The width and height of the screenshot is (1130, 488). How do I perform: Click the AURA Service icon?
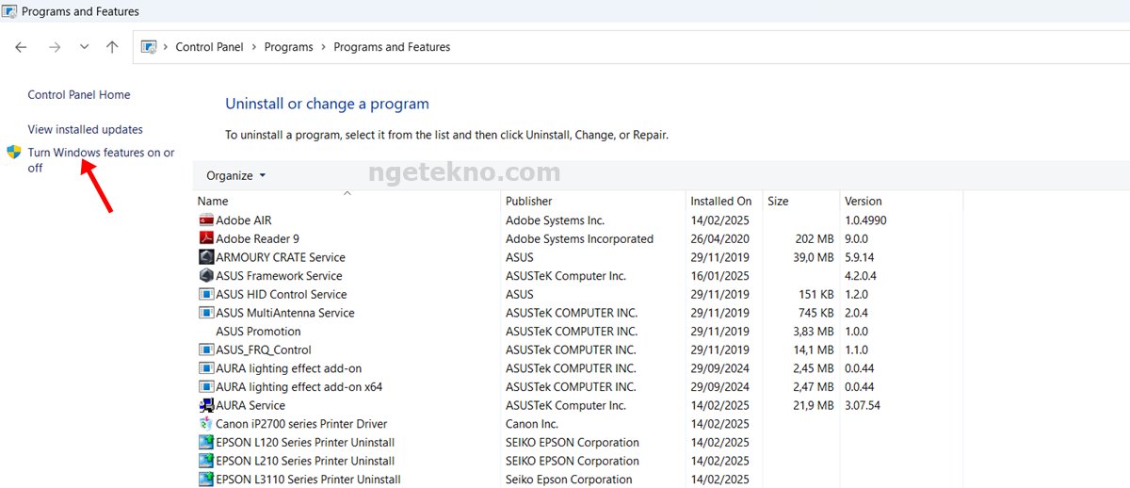(x=206, y=405)
